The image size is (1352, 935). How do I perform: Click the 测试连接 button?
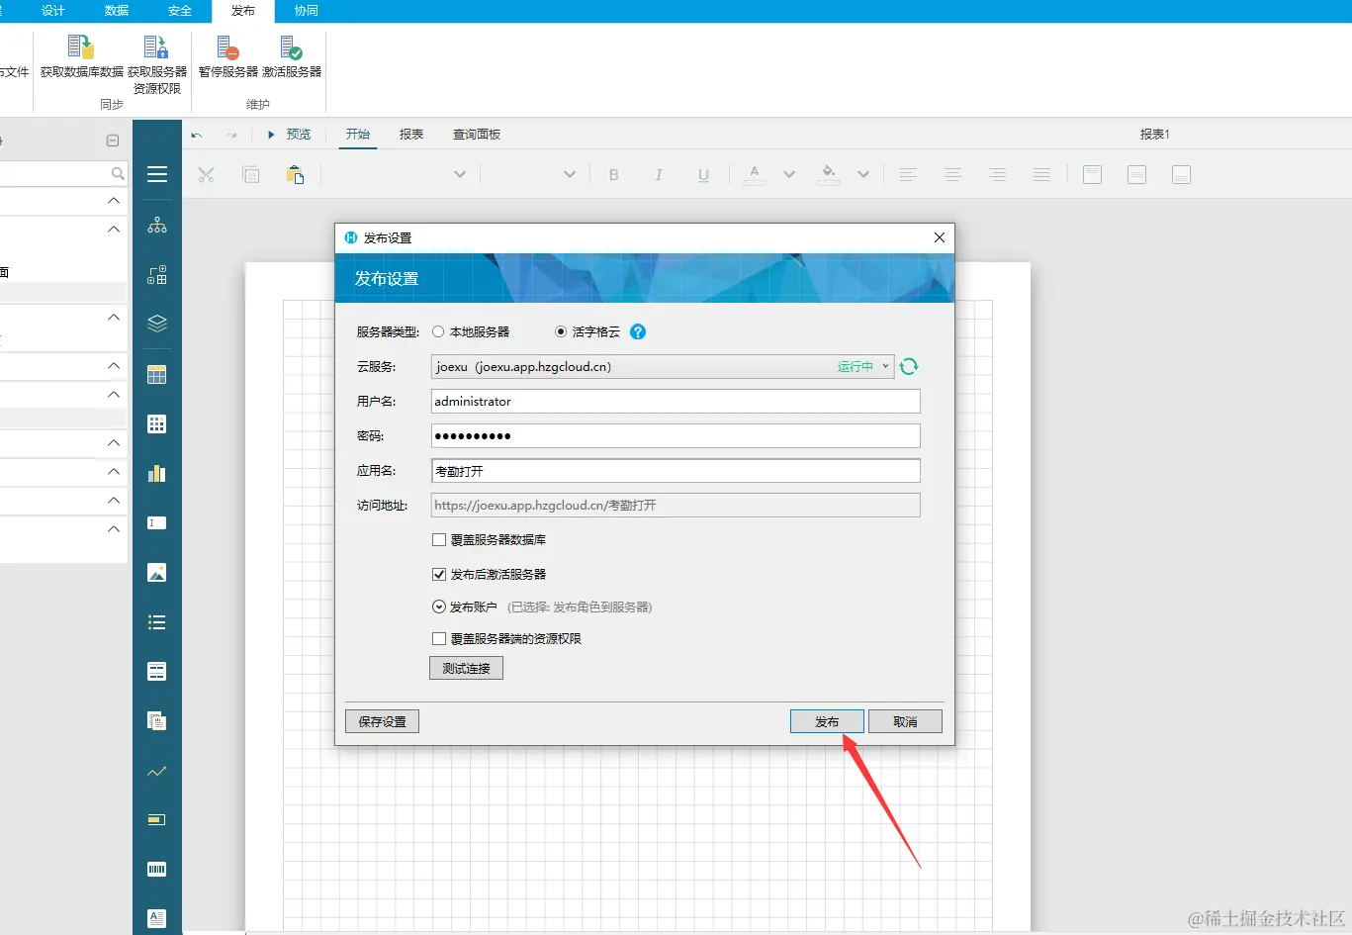tap(466, 668)
